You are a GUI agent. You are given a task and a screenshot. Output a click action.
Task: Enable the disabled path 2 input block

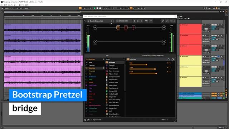[x=95, y=42]
